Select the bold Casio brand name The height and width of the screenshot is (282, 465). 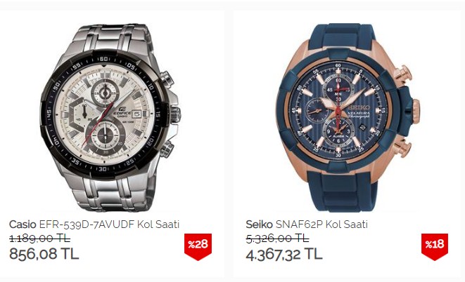click(23, 224)
